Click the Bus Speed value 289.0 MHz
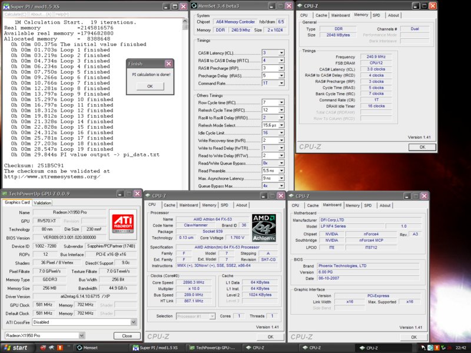The image size is (471, 353). tap(194, 295)
